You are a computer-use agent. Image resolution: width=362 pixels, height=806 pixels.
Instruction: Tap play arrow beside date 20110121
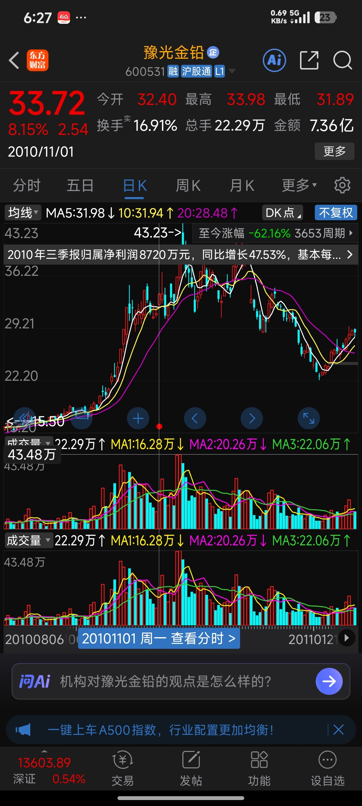347,638
